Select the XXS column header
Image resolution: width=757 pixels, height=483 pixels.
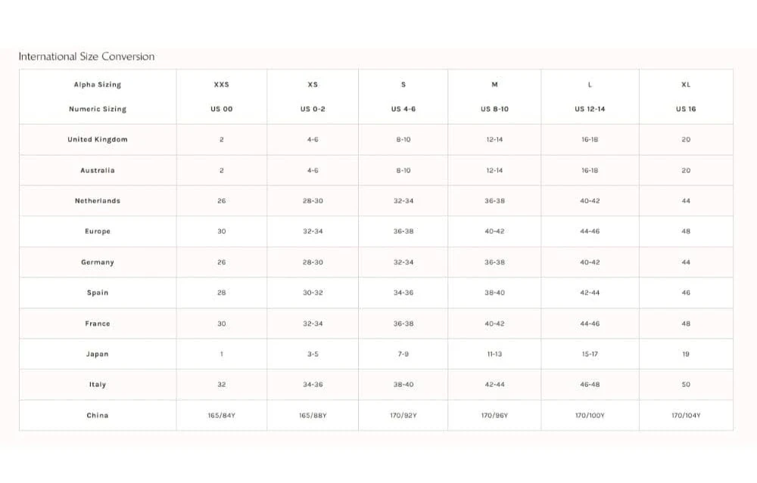[x=221, y=85]
